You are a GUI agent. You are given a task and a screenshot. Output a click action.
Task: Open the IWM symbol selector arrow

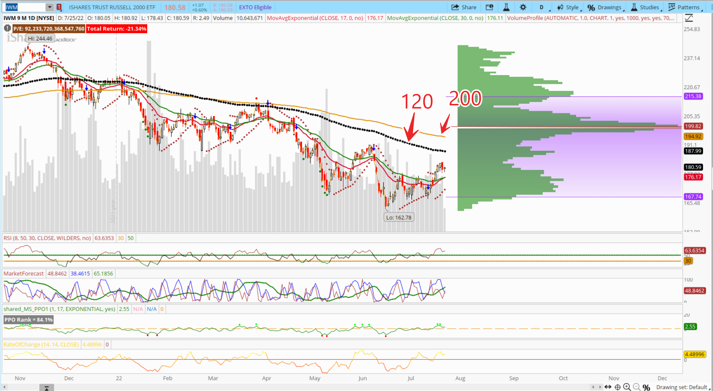(50, 7)
